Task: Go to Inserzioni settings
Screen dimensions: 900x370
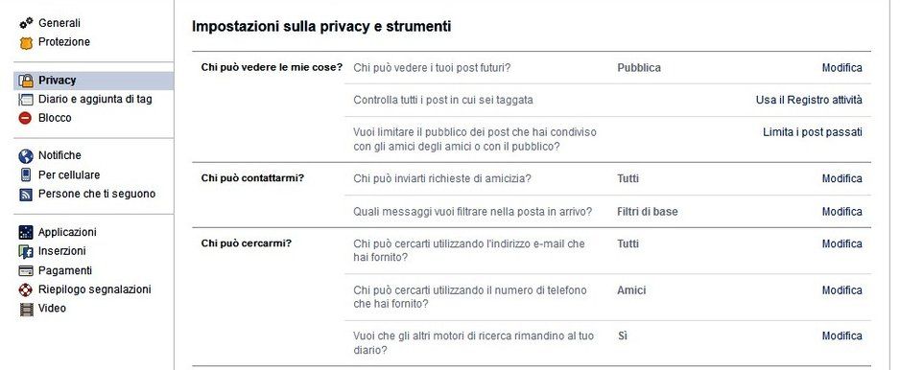Action: point(62,251)
